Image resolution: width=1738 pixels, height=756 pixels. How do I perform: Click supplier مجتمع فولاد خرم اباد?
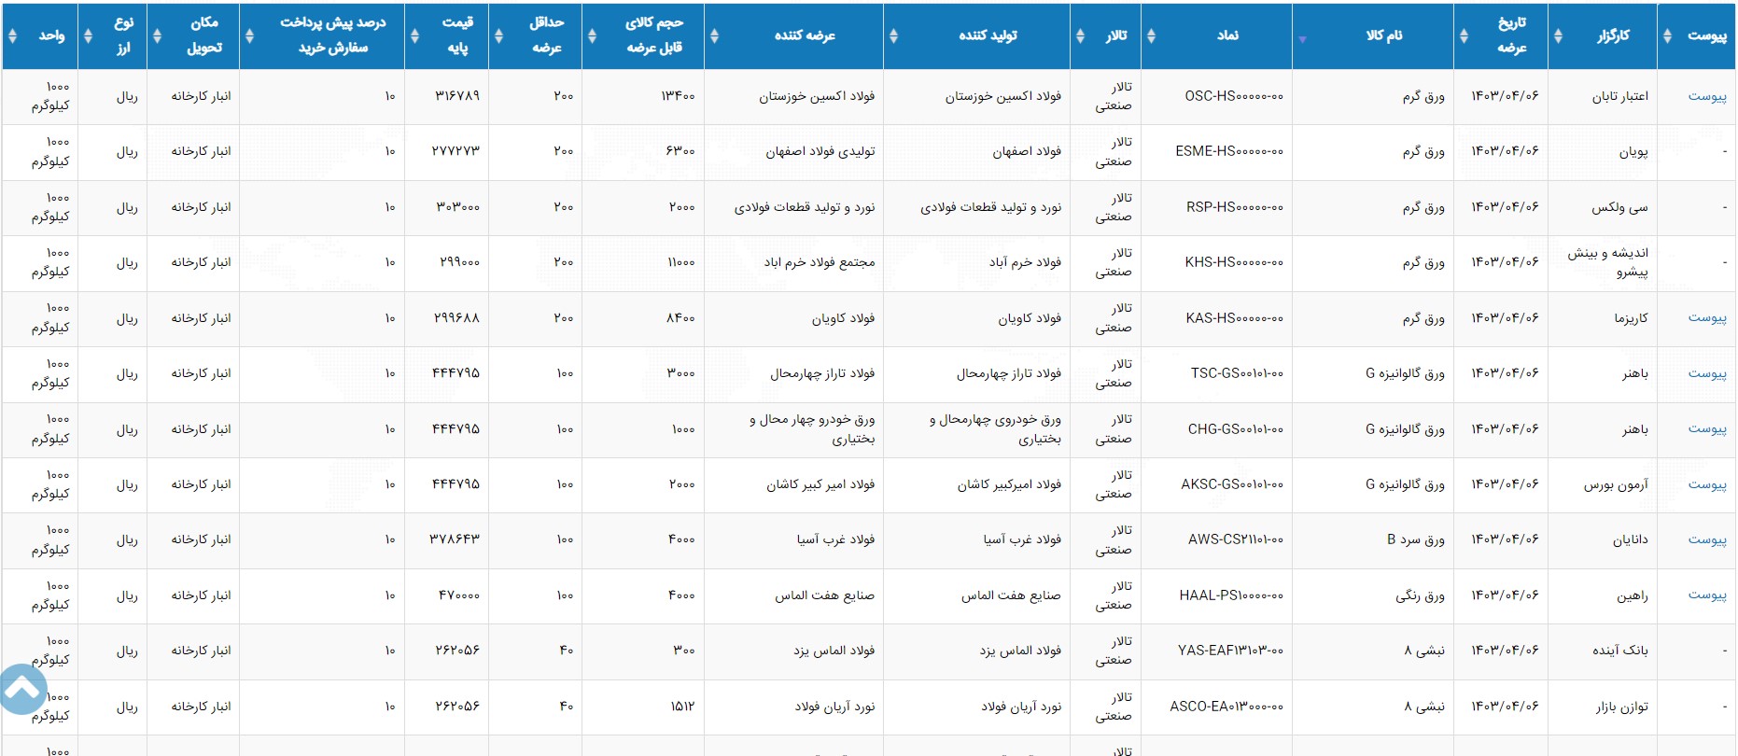pyautogui.click(x=820, y=262)
